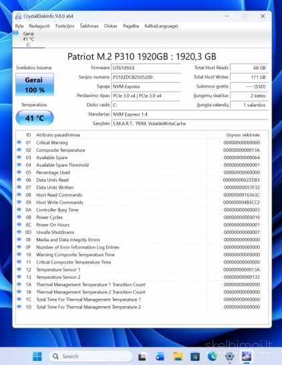Open Microsoft Store from the taskbar
This screenshot has height=365, width=282.
click(195, 356)
